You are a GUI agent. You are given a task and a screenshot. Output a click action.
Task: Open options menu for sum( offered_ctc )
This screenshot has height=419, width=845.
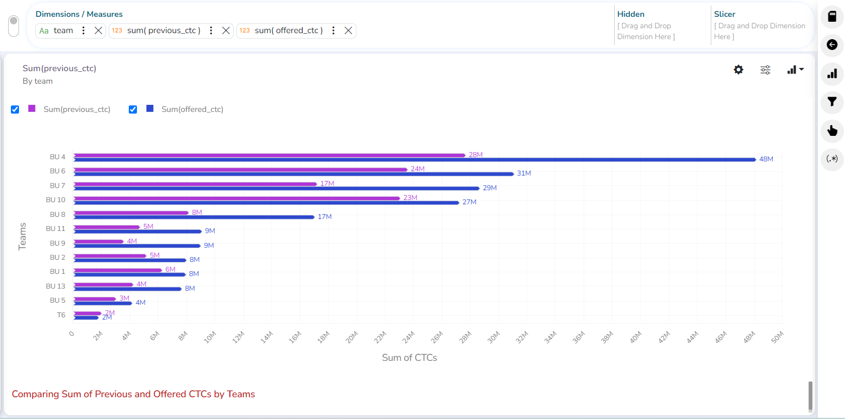pyautogui.click(x=333, y=30)
